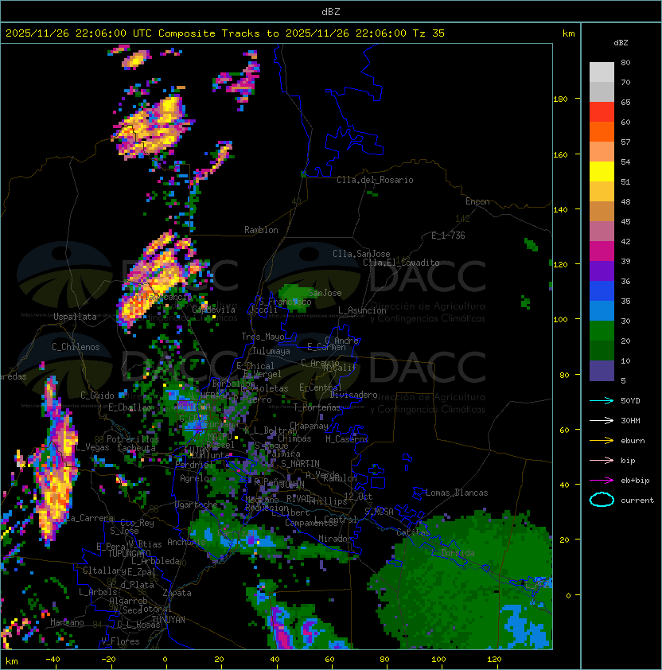Click the E_1-736 place label
This screenshot has width=662, height=670.
tap(448, 236)
